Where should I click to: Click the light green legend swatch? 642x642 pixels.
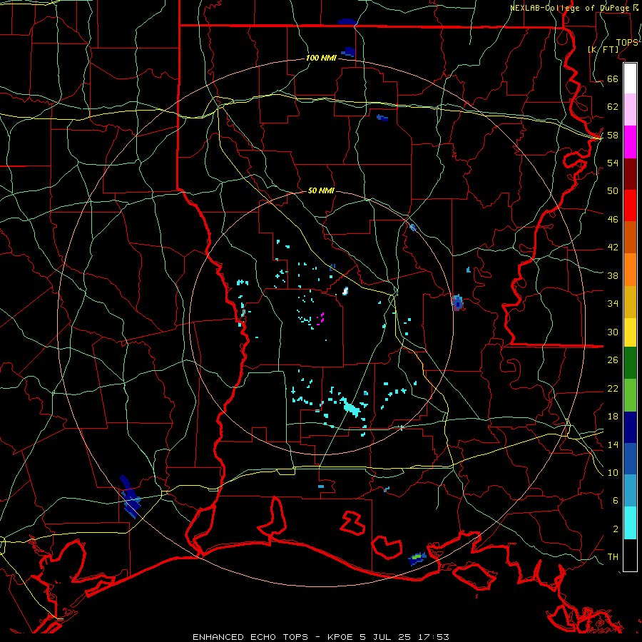pyautogui.click(x=630, y=395)
